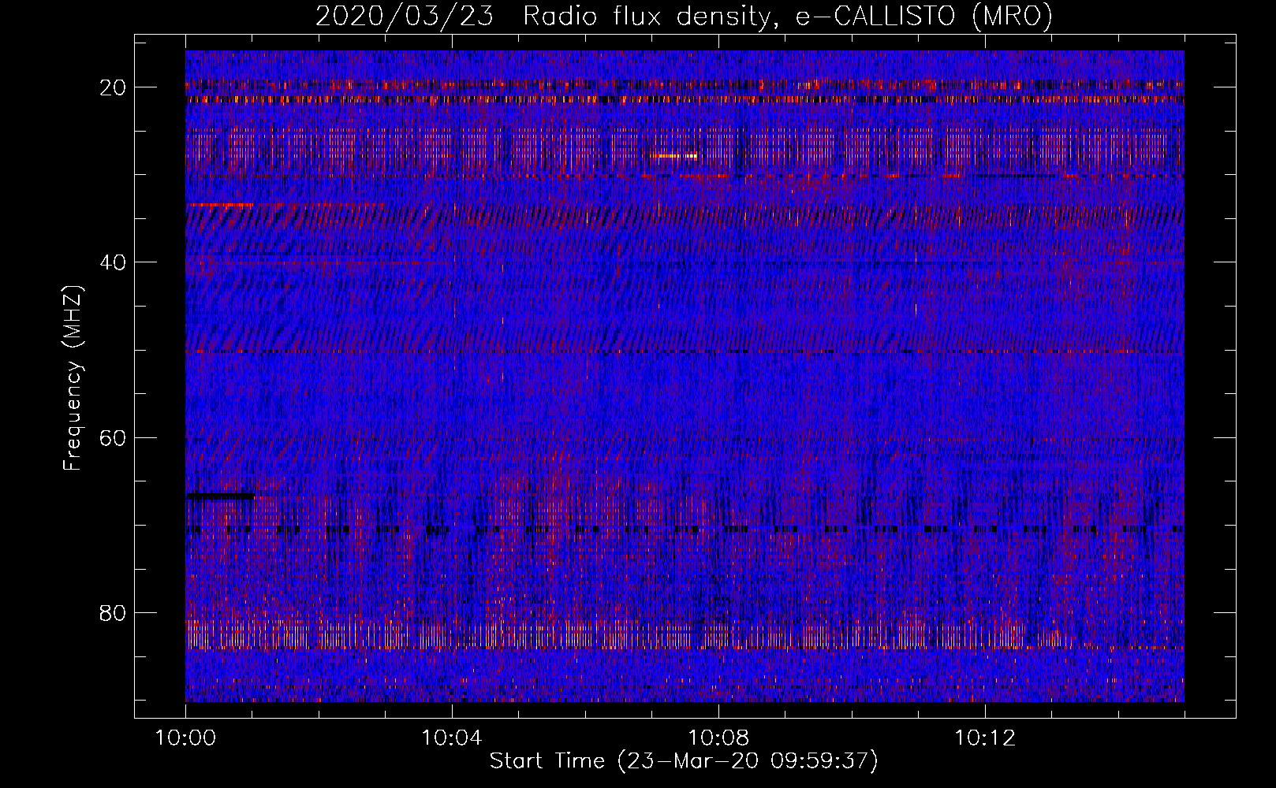
Task: Click the 'Frequency (MHZ)' y-axis label
Action: click(x=73, y=378)
